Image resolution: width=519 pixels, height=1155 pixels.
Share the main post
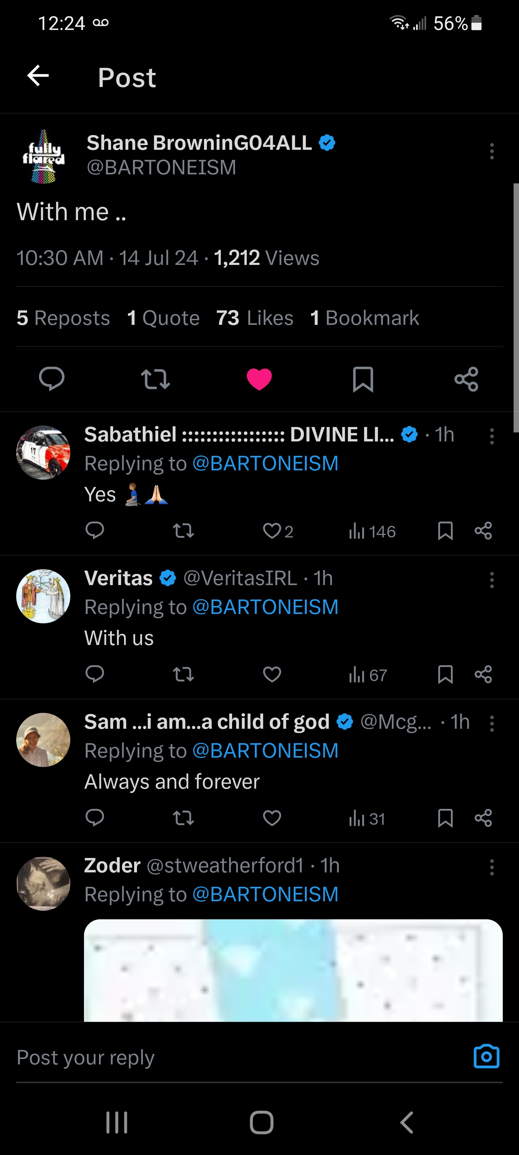(x=466, y=379)
